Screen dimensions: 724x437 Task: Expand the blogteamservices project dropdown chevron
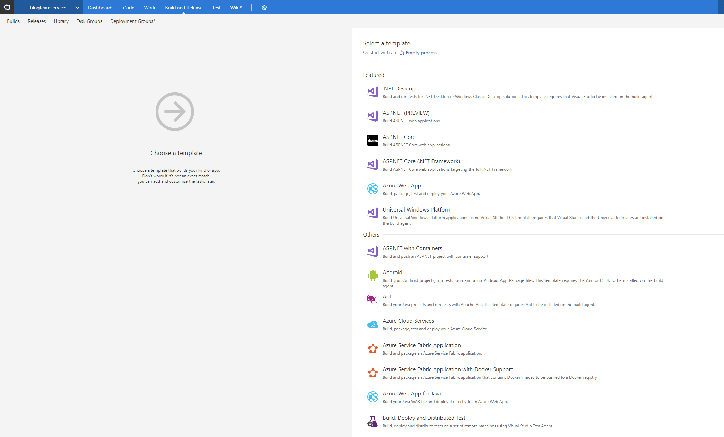point(77,8)
